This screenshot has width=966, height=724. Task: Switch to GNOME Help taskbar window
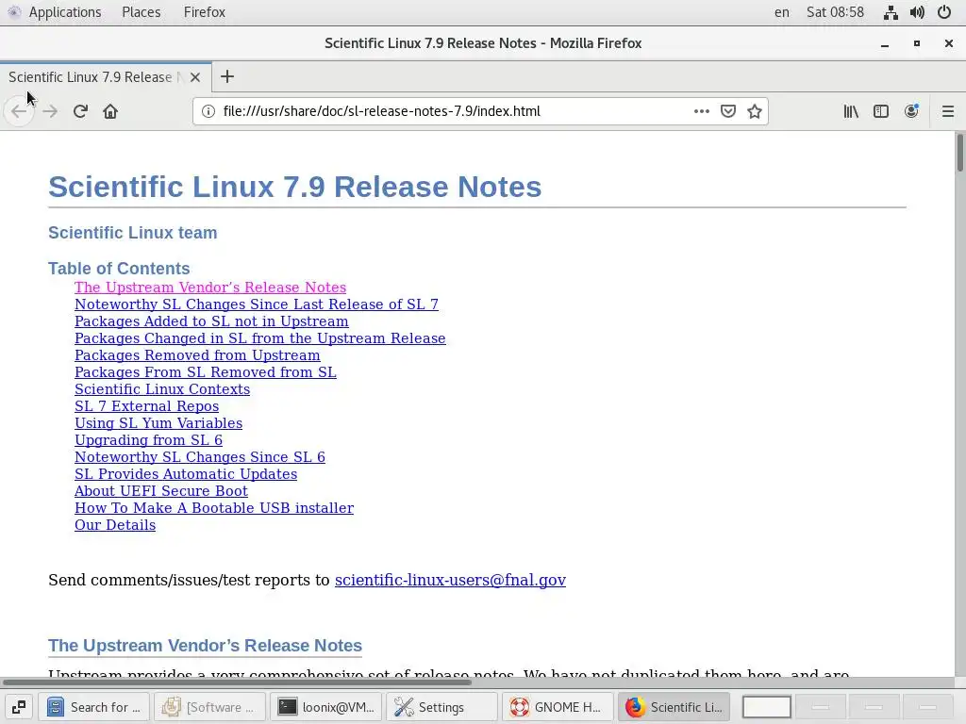(x=558, y=707)
